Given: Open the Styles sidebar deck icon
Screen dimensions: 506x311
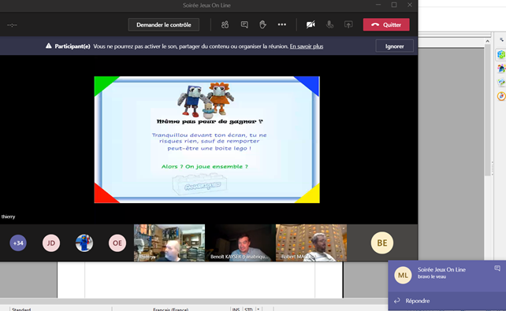Looking at the screenshot, I should 501,68.
